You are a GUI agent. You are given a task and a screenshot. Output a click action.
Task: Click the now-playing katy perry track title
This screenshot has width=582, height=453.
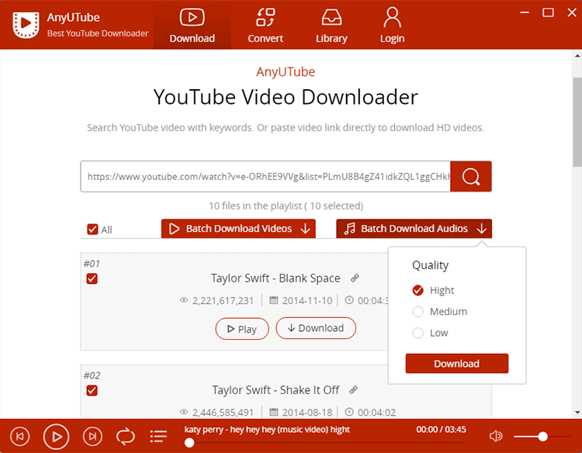point(267,430)
